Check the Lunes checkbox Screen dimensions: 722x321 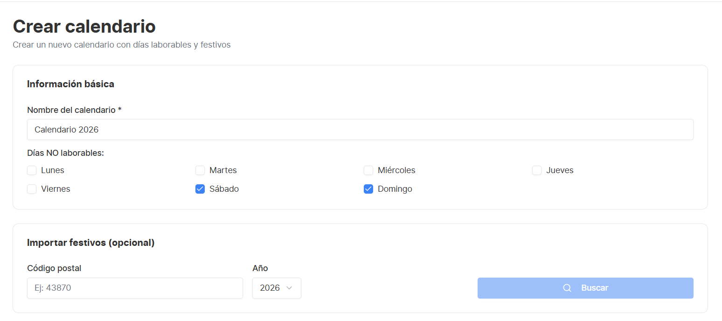click(x=32, y=170)
